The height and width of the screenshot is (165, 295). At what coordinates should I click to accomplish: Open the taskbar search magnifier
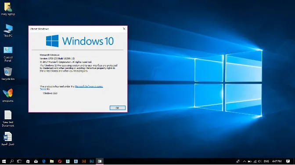pos(12,161)
